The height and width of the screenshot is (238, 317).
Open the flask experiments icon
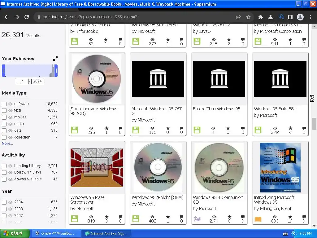pyautogui.click(x=271, y=17)
